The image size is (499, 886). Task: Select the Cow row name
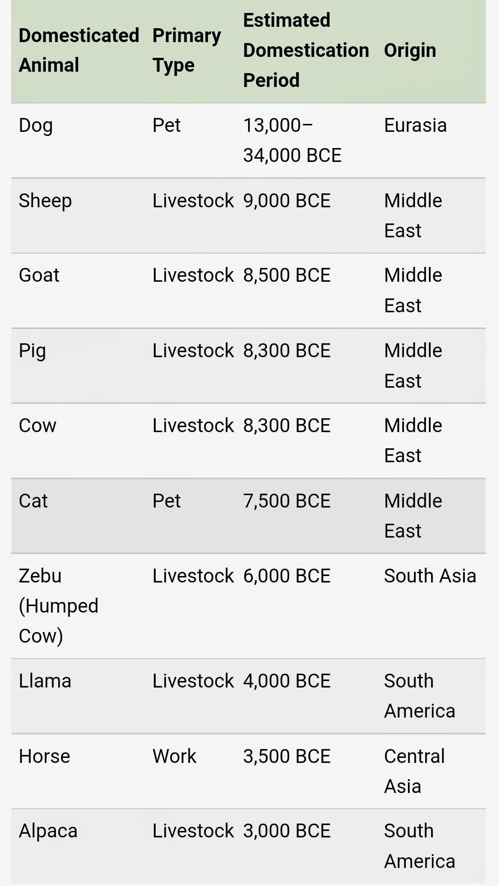pos(37,426)
